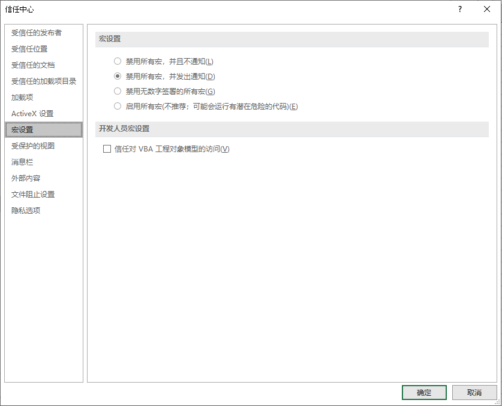502x406 pixels.
Task: Switch to ActiveX 设置 page
Action: [x=44, y=114]
